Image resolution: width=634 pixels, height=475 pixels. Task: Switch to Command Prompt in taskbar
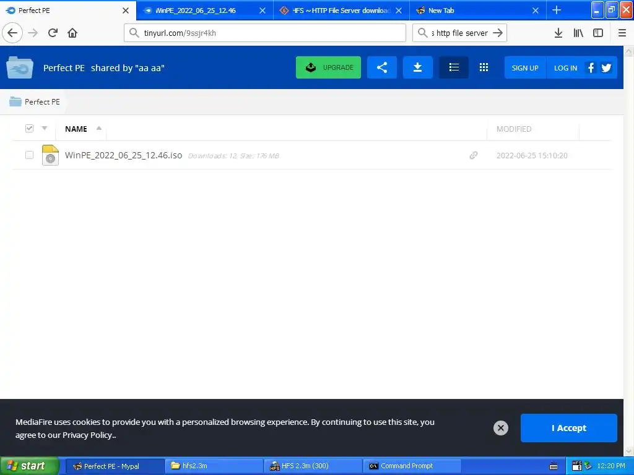(412, 466)
